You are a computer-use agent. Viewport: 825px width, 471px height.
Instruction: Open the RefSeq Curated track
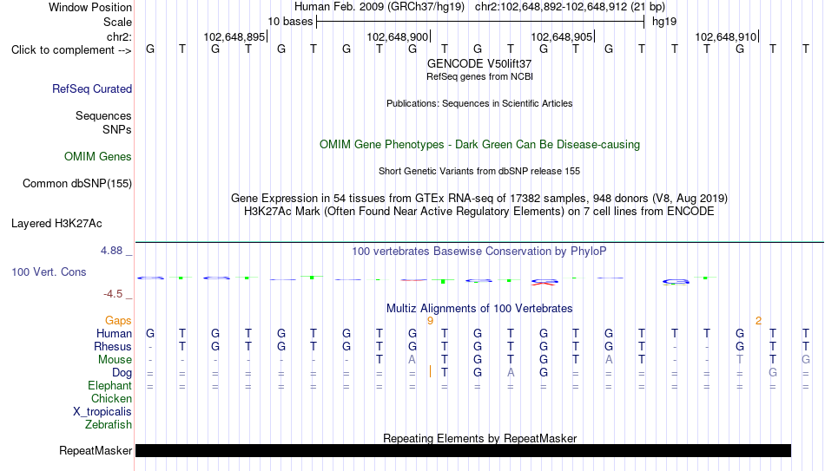click(x=91, y=88)
